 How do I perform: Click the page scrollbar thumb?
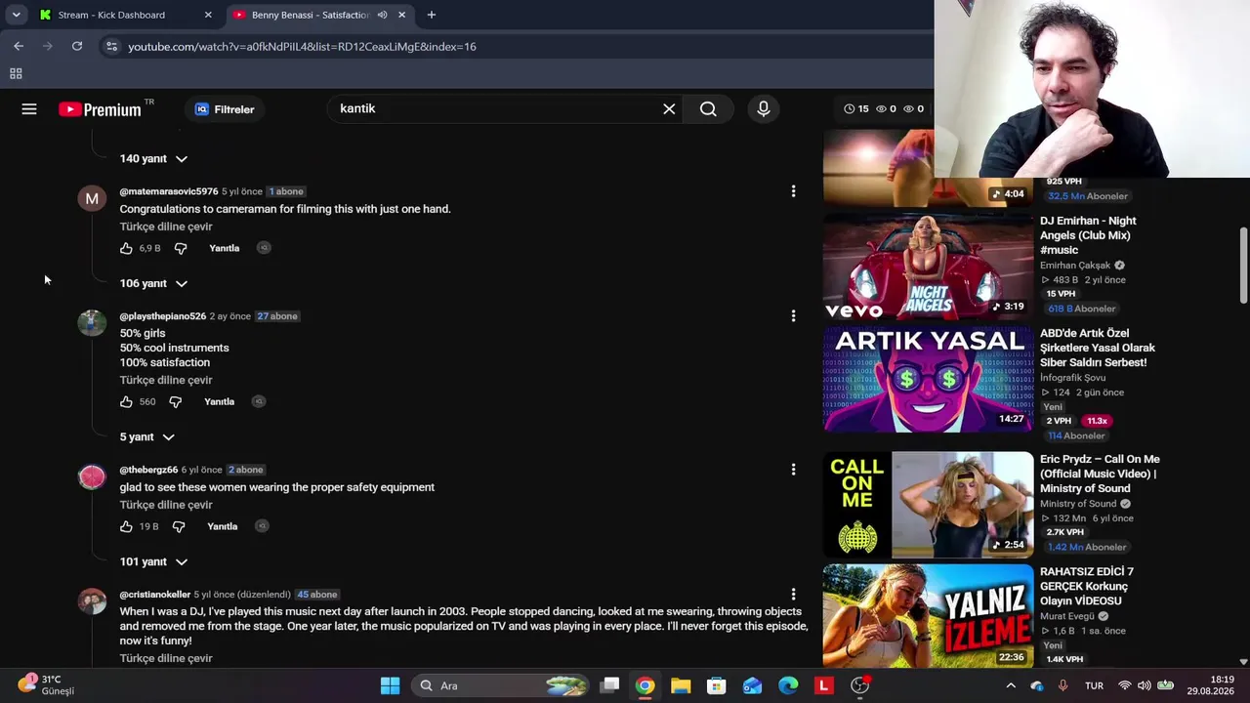(x=1243, y=266)
